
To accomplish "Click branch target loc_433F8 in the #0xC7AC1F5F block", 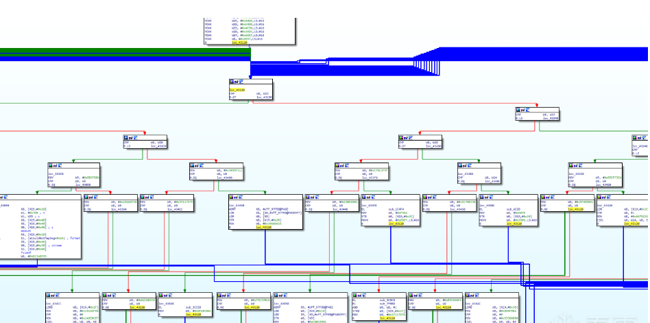I will (x=370, y=177).
